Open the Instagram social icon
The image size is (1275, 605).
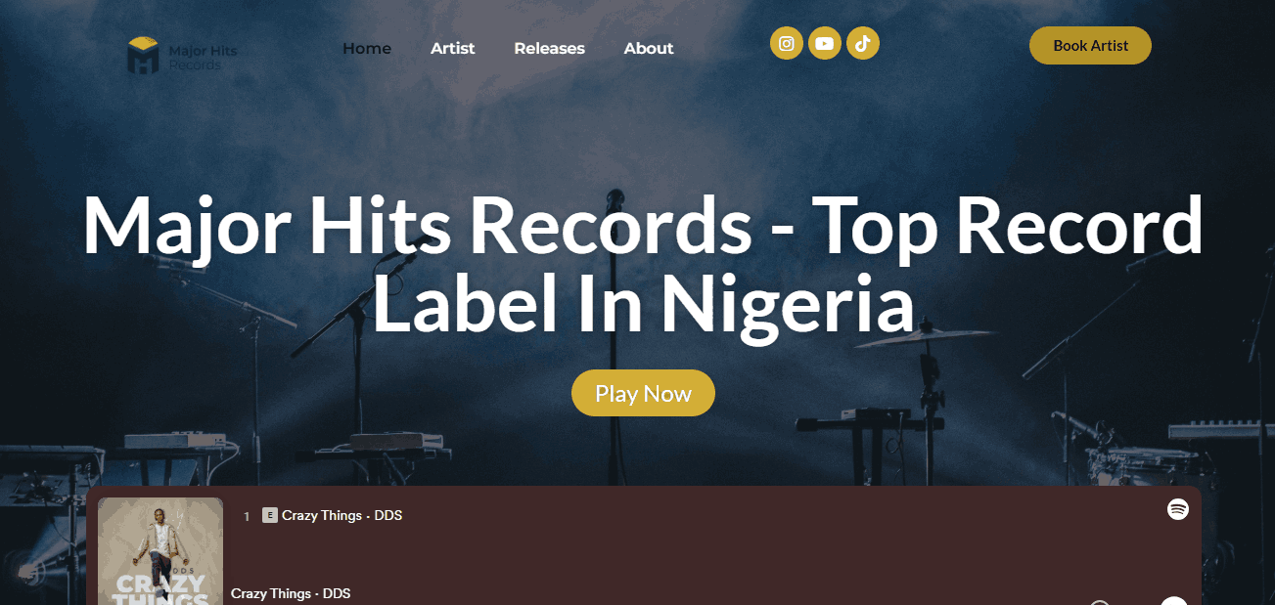coord(787,43)
